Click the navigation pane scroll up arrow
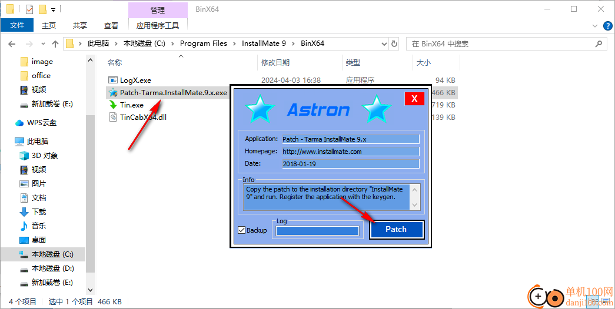Screen dimensions: 615x309 pyautogui.click(x=90, y=60)
